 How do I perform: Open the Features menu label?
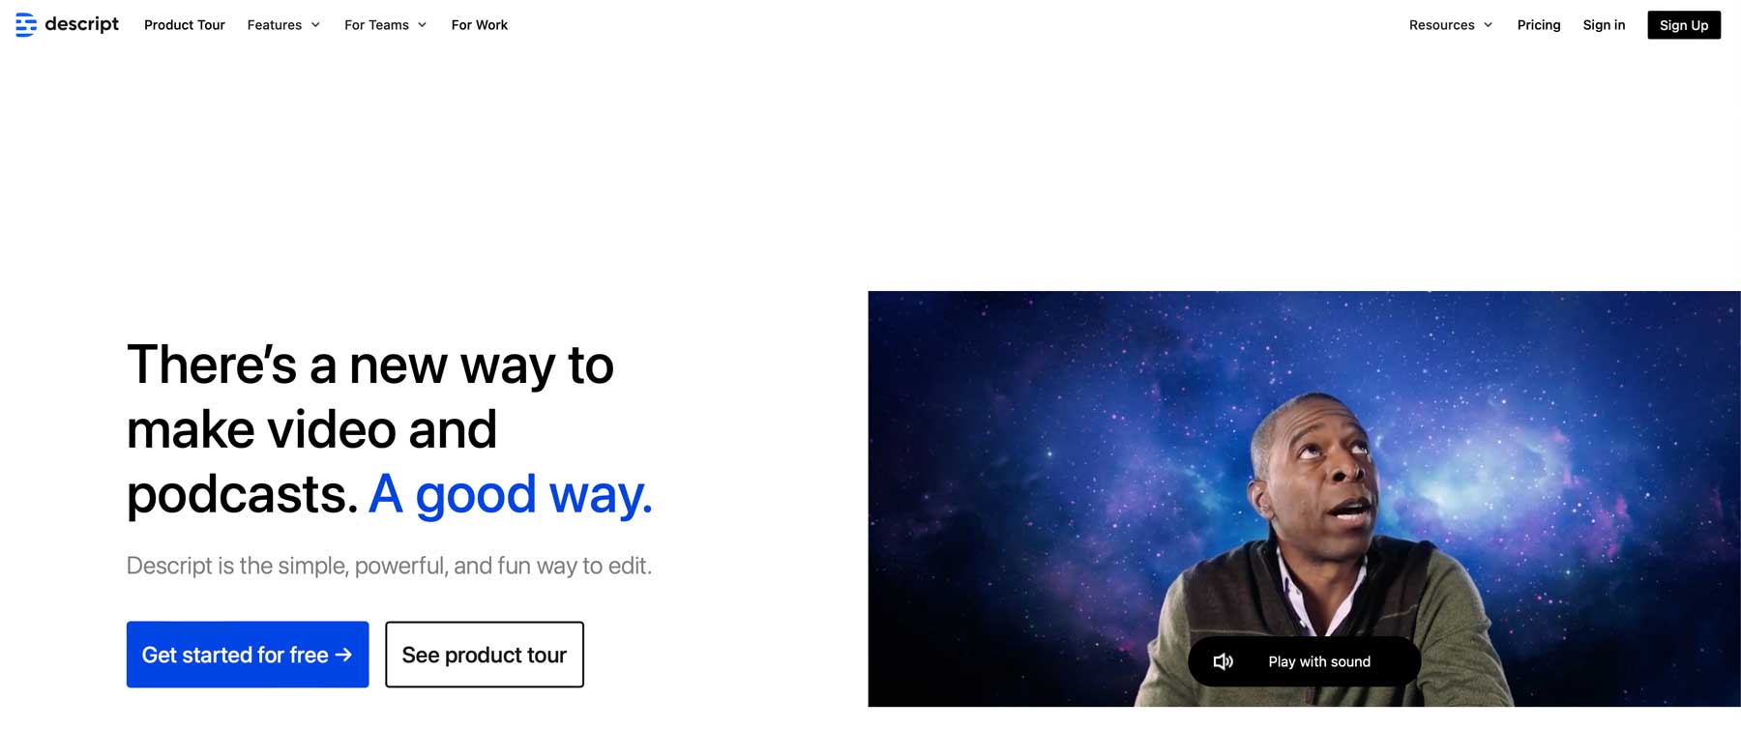275,25
